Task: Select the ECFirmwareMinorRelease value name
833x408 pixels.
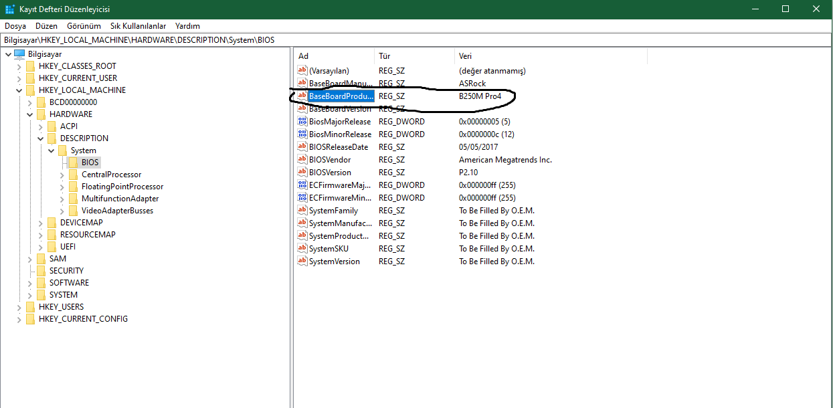Action: coord(340,198)
